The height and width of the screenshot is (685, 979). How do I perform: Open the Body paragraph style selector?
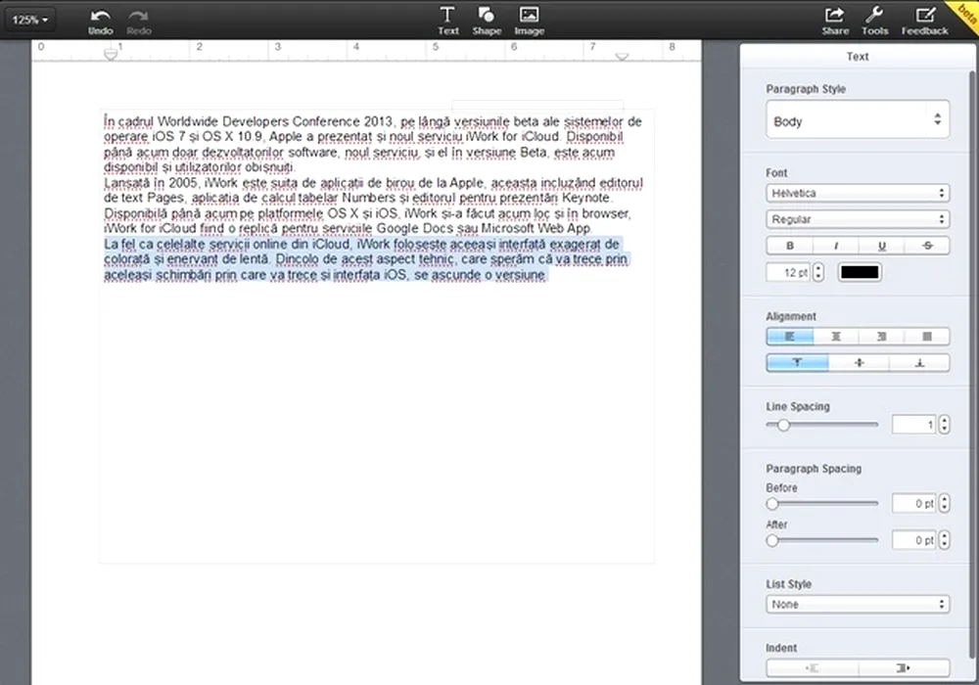pos(858,120)
